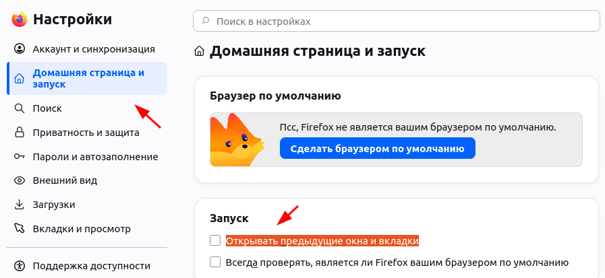This screenshot has width=605, height=278.
Task: Click the Firefox logo next to Настройки
Action: 20,20
